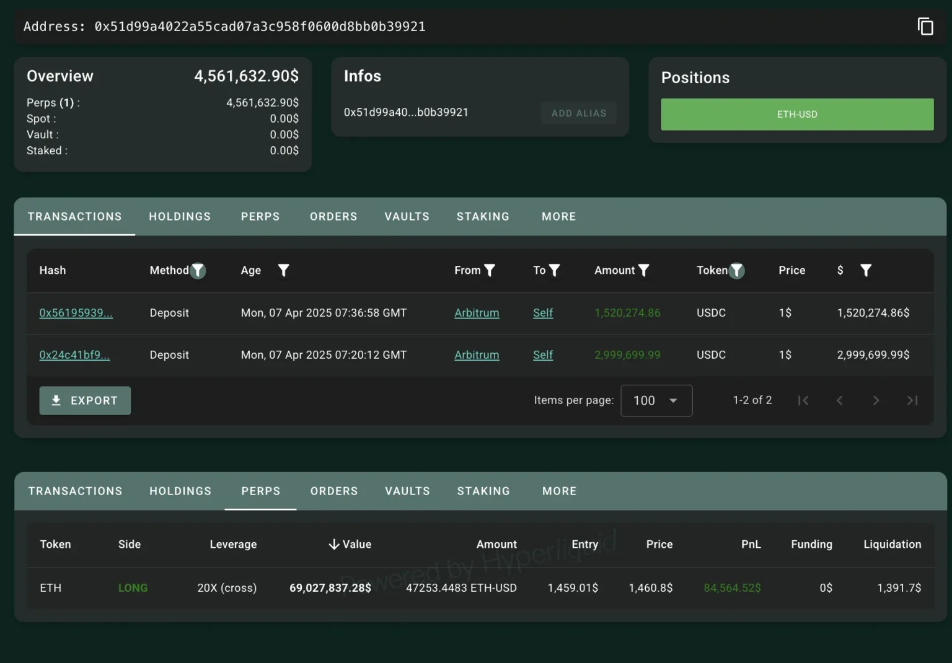Open the ORDERS tab in lower panel

334,491
